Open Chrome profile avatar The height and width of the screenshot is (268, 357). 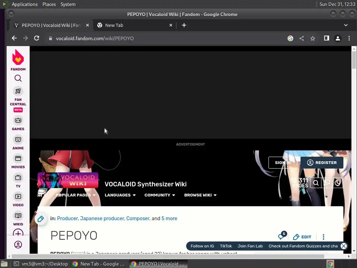click(337, 38)
